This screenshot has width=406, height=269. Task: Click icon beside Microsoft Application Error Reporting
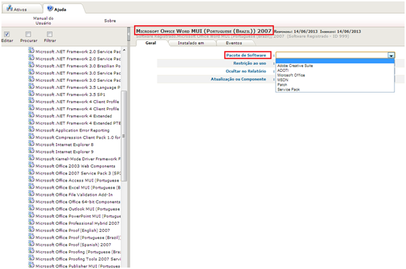pos(31,130)
